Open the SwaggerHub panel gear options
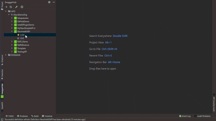Viewport: 216px width, 121px height. (x=49, y=2)
